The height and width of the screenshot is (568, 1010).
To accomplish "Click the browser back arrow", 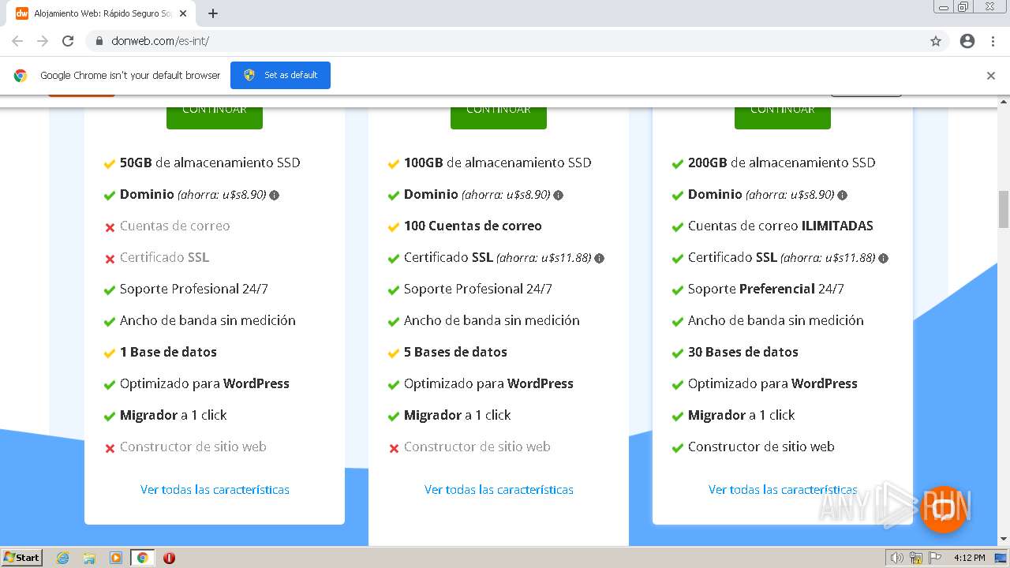I will [17, 41].
